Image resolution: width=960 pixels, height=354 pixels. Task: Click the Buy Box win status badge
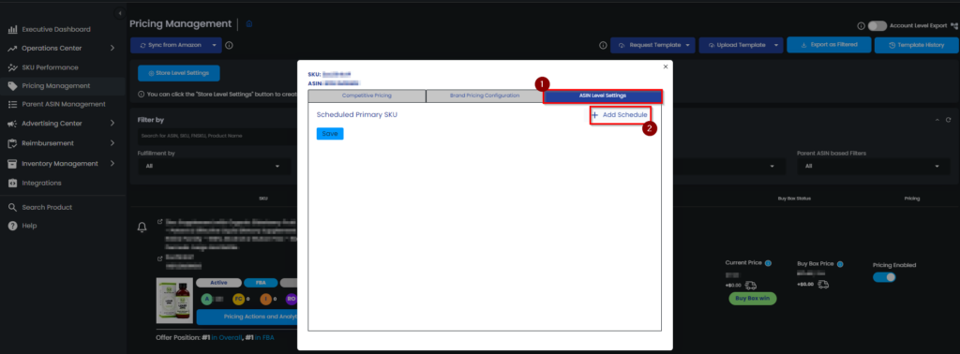(x=753, y=299)
